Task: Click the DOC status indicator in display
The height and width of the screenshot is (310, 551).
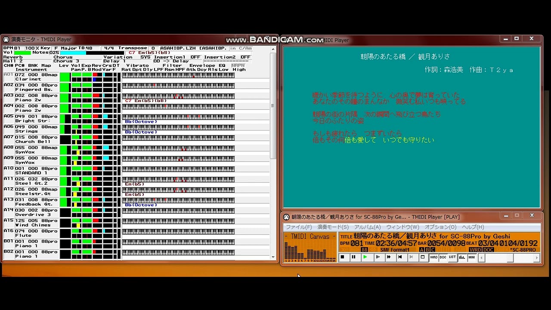Action: point(488,250)
